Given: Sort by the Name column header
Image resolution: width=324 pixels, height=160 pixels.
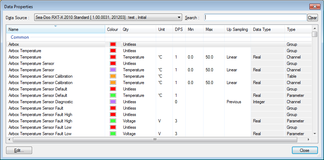Looking at the screenshot, I should tap(56, 29).
